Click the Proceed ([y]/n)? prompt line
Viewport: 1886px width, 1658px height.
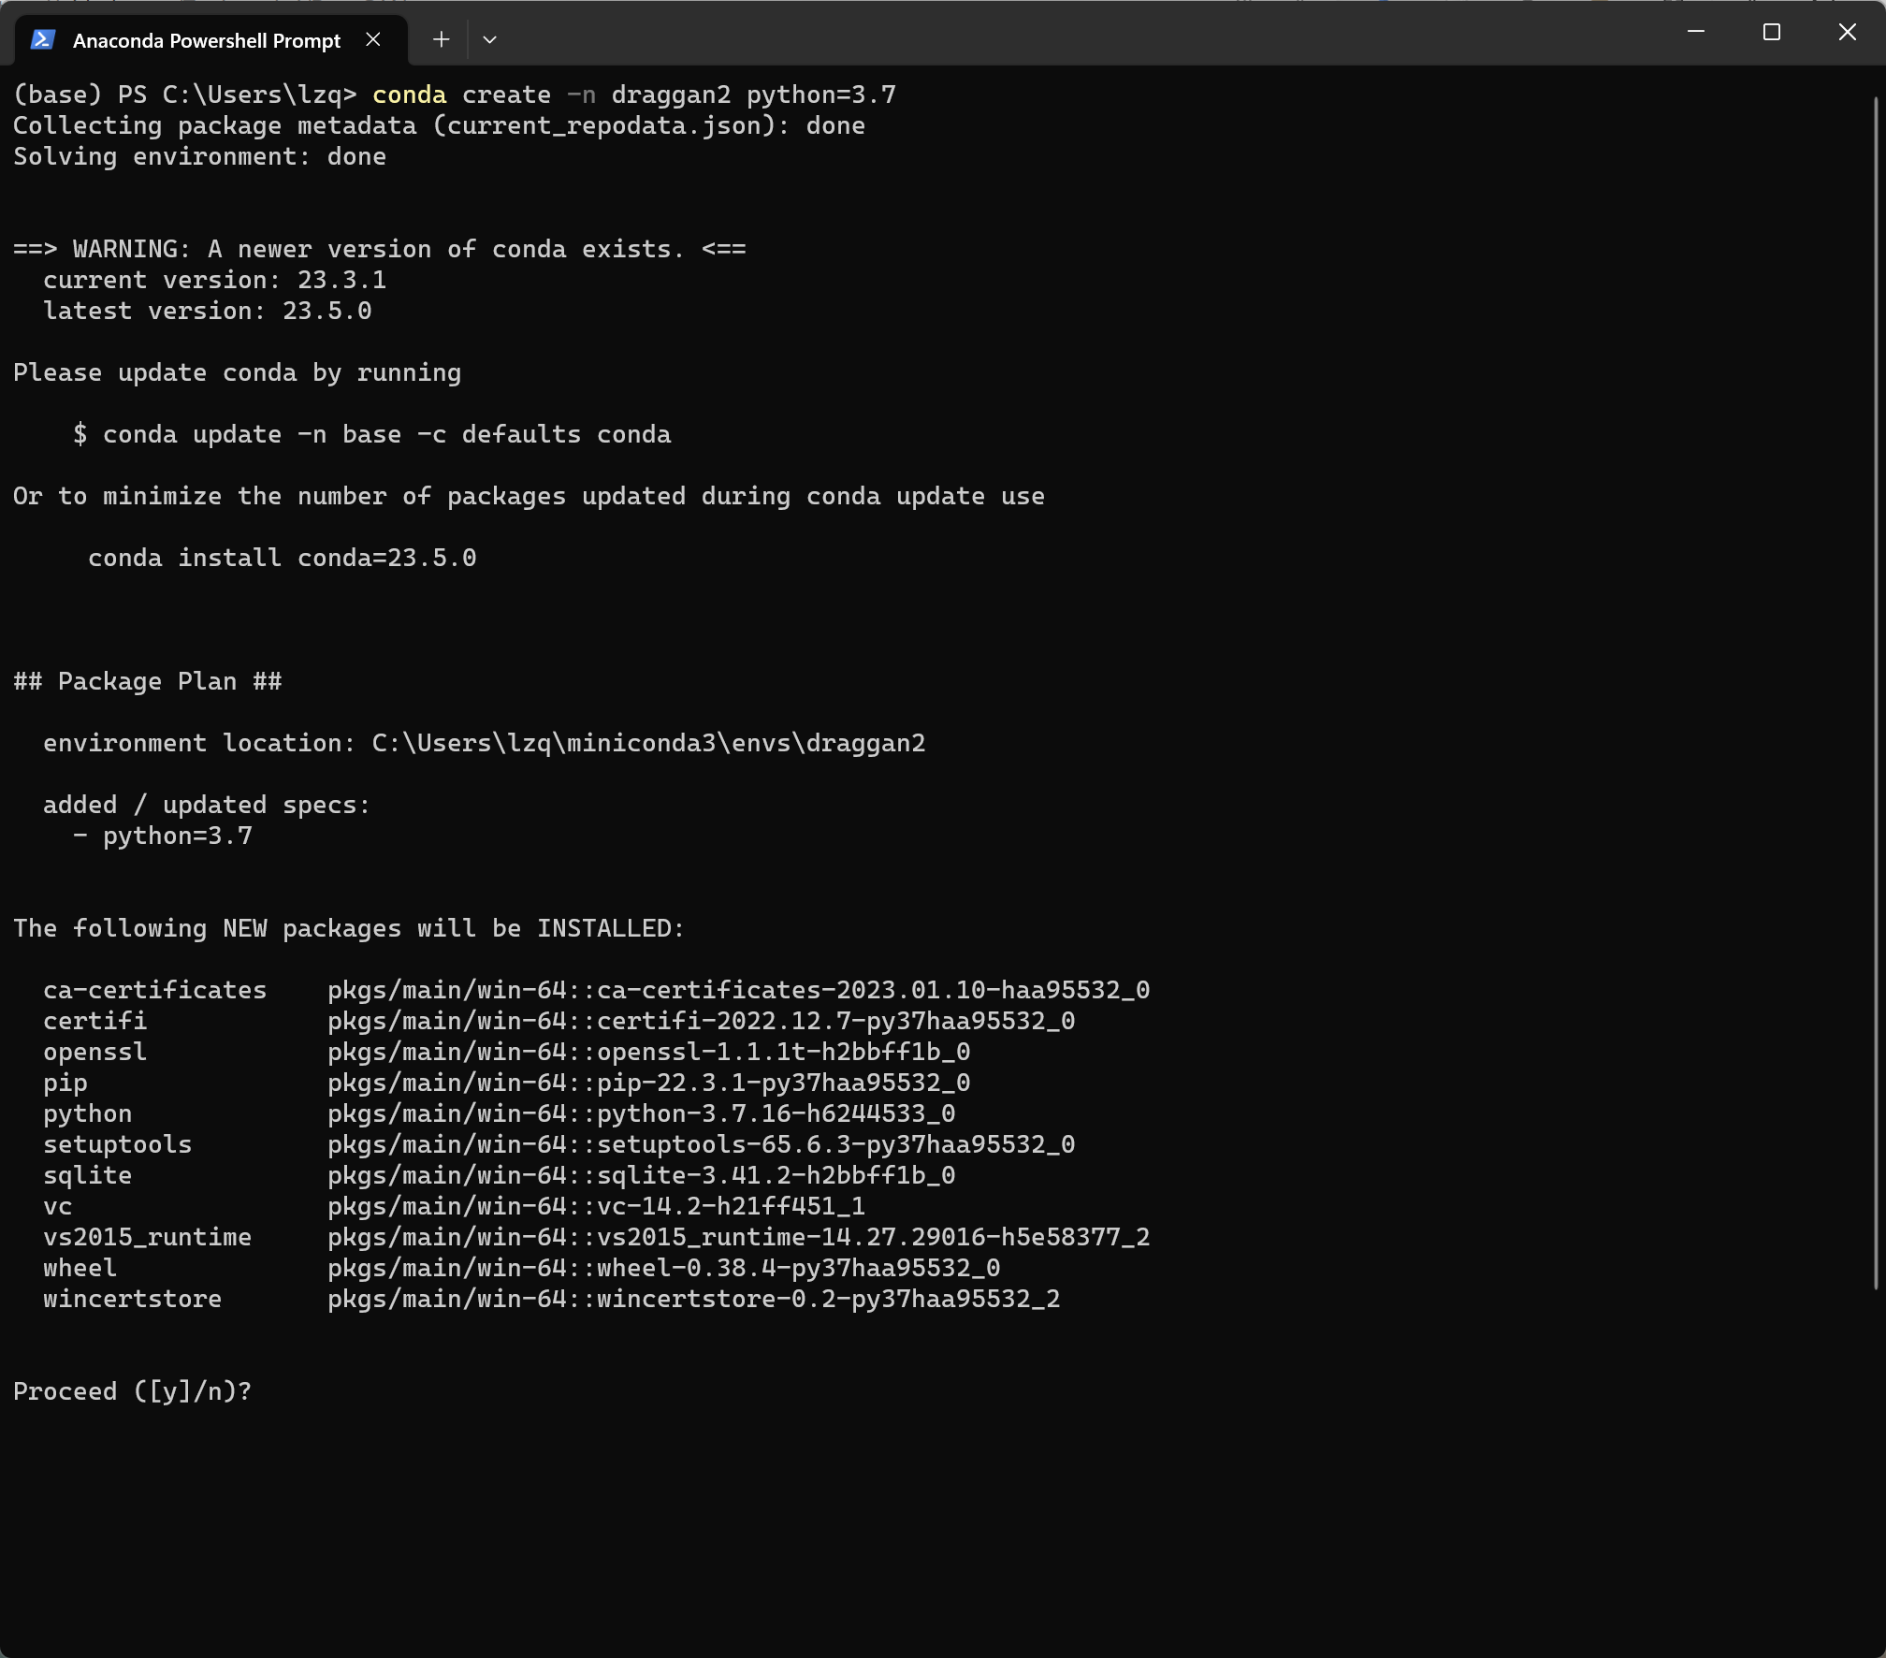(133, 1391)
